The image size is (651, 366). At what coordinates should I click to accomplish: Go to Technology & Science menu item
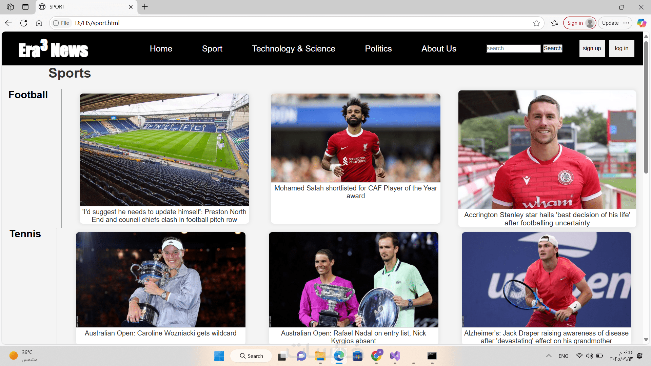[294, 48]
